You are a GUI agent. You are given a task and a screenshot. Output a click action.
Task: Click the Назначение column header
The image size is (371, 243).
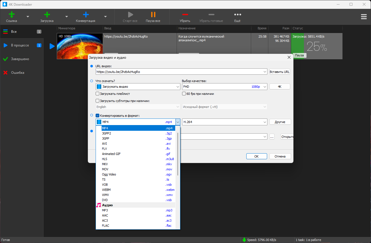pyautogui.click(x=214, y=28)
